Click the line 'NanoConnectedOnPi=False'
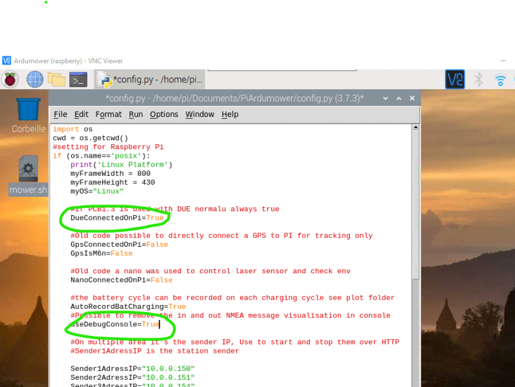 (122, 280)
